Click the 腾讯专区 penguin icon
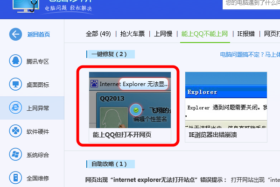The image size is (280, 187). (x=15, y=61)
